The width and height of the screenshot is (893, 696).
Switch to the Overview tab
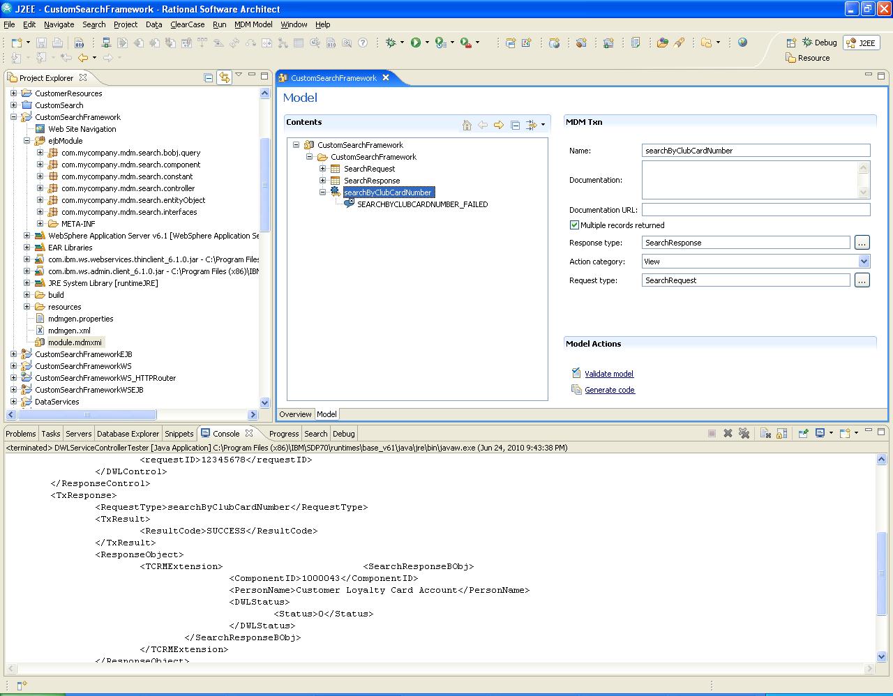pos(295,414)
